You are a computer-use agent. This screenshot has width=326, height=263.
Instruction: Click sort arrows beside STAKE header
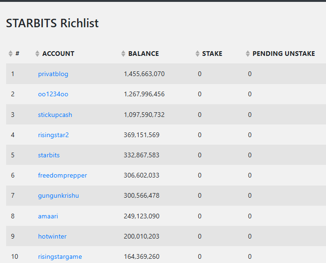(197, 54)
